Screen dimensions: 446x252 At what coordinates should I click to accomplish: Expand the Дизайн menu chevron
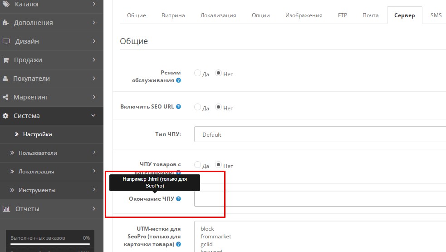(94, 41)
